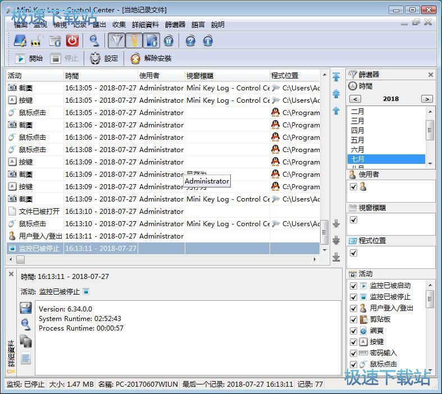The width and height of the screenshot is (442, 394).
Task: Jump to first record with top arrow
Action: (x=336, y=77)
